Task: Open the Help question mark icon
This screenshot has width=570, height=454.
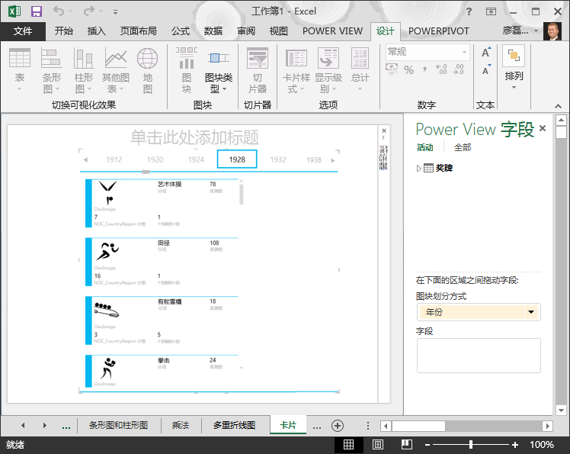Action: pyautogui.click(x=469, y=11)
